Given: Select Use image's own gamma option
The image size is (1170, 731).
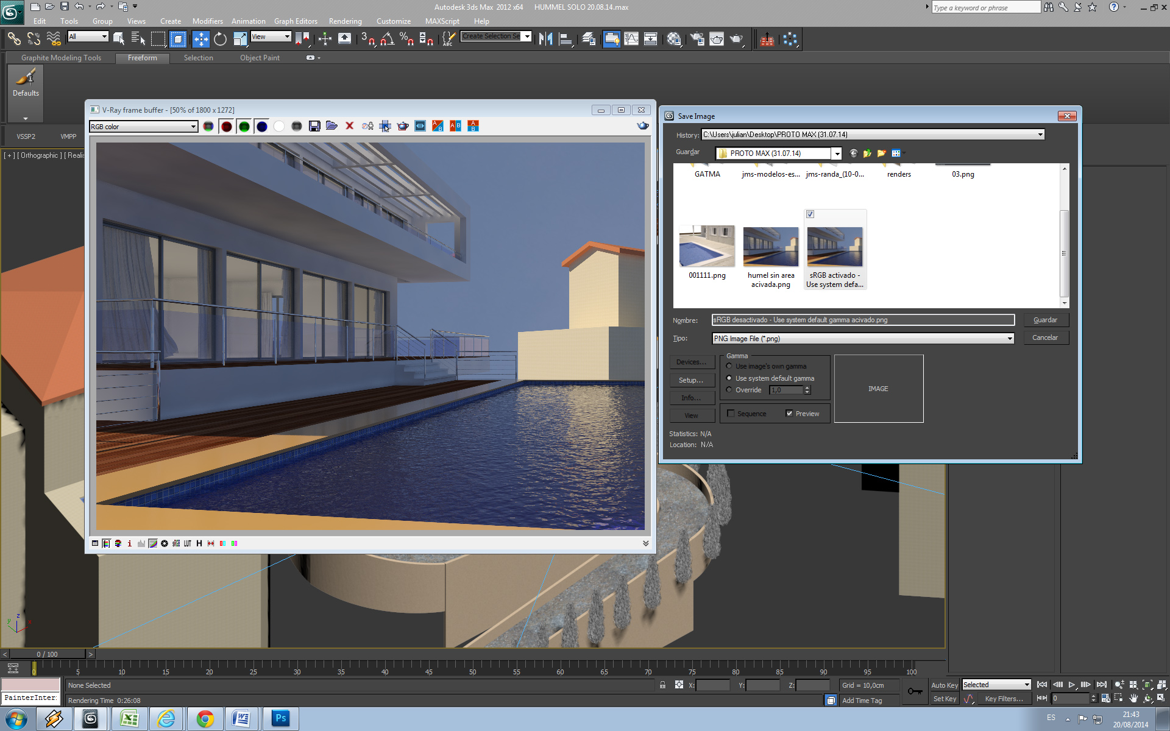Looking at the screenshot, I should coord(729,366).
